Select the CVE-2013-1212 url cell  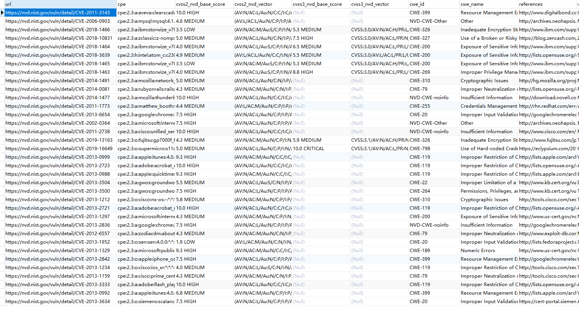click(60, 200)
